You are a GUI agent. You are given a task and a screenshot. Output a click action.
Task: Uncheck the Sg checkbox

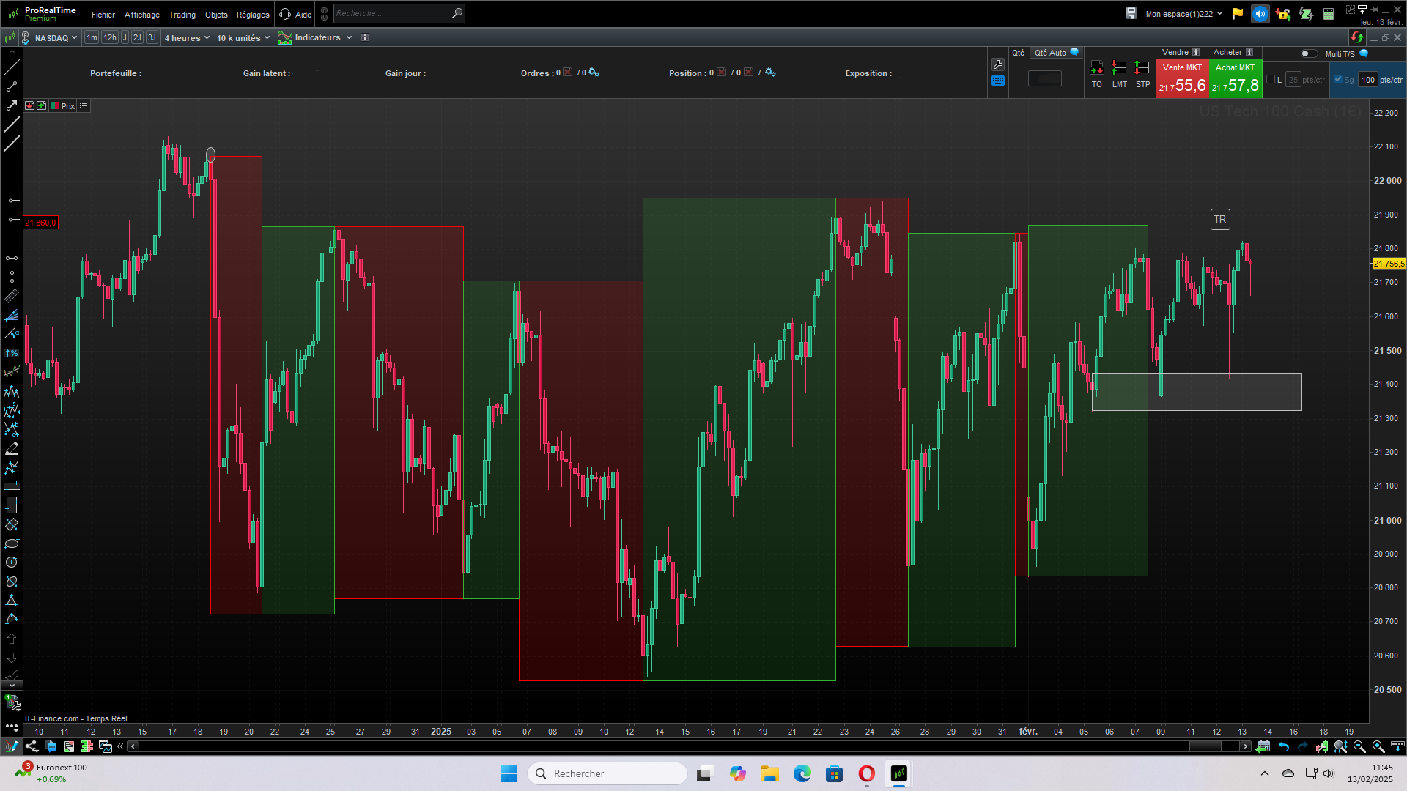pos(1338,80)
